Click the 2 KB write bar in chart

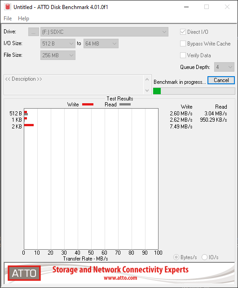point(29,125)
